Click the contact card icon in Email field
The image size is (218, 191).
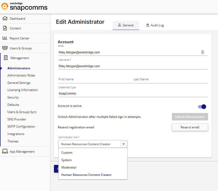point(203,52)
